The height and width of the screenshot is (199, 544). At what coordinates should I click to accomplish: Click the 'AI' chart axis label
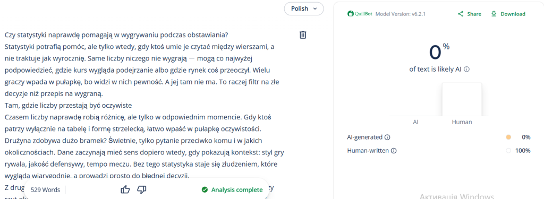415,122
